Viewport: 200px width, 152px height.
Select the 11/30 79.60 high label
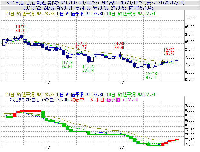(120, 45)
